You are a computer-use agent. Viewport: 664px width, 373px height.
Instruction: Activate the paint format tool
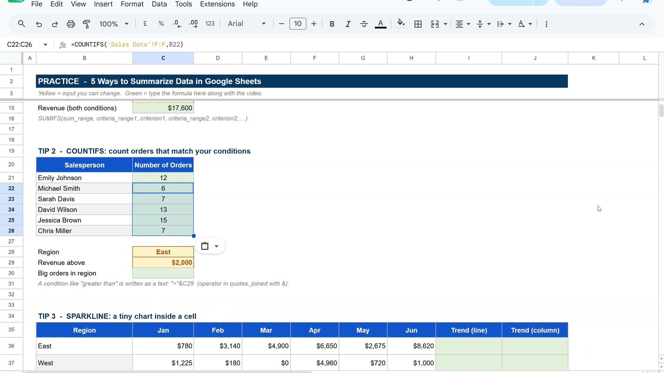86,24
